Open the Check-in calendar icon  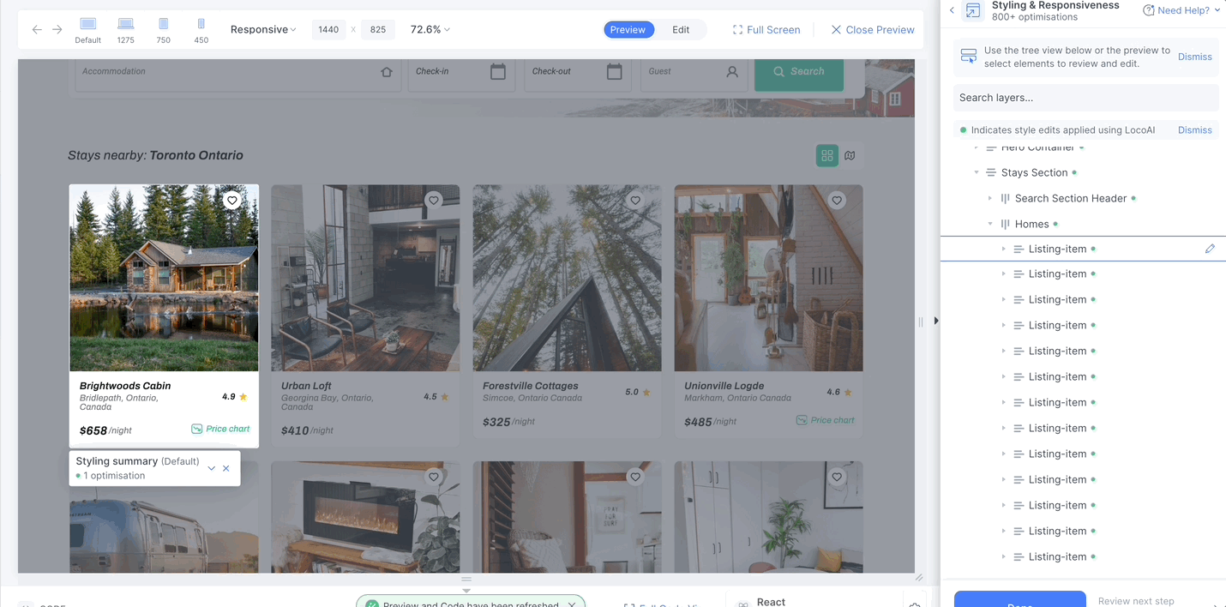pyautogui.click(x=498, y=72)
